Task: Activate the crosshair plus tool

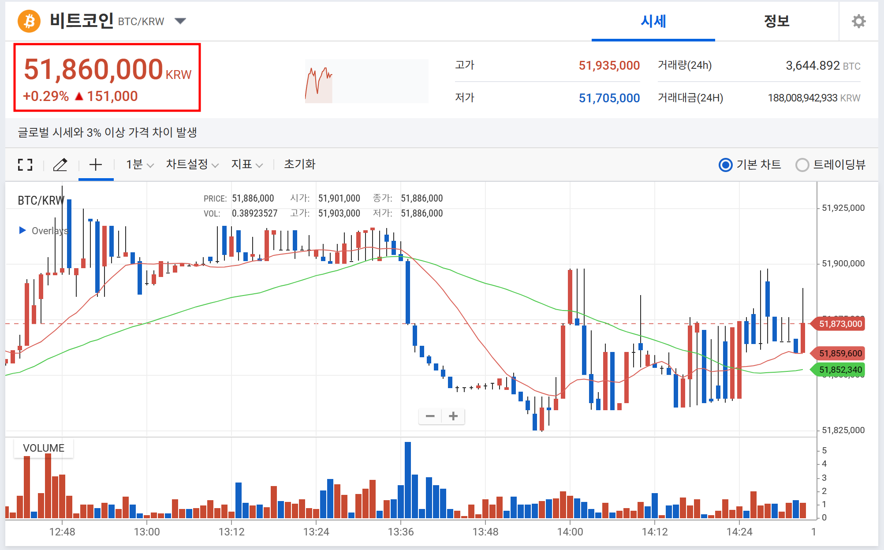Action: (x=96, y=165)
